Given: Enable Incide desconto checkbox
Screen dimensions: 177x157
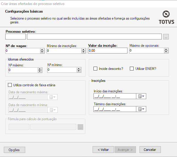Looking at the screenshot, I should [x=95, y=69].
